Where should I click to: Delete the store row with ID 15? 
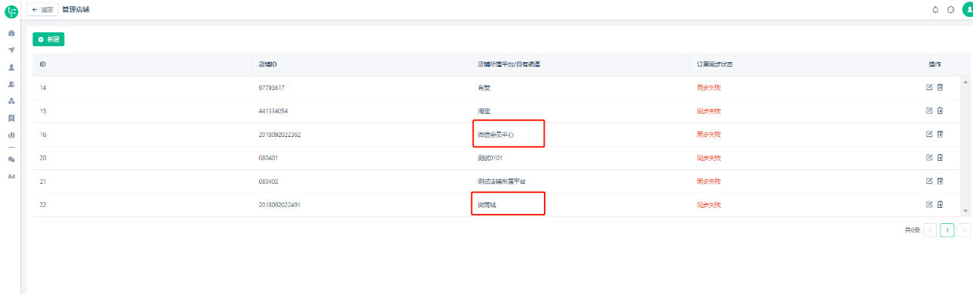click(x=940, y=111)
